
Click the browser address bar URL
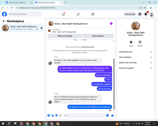[x=37, y=8]
